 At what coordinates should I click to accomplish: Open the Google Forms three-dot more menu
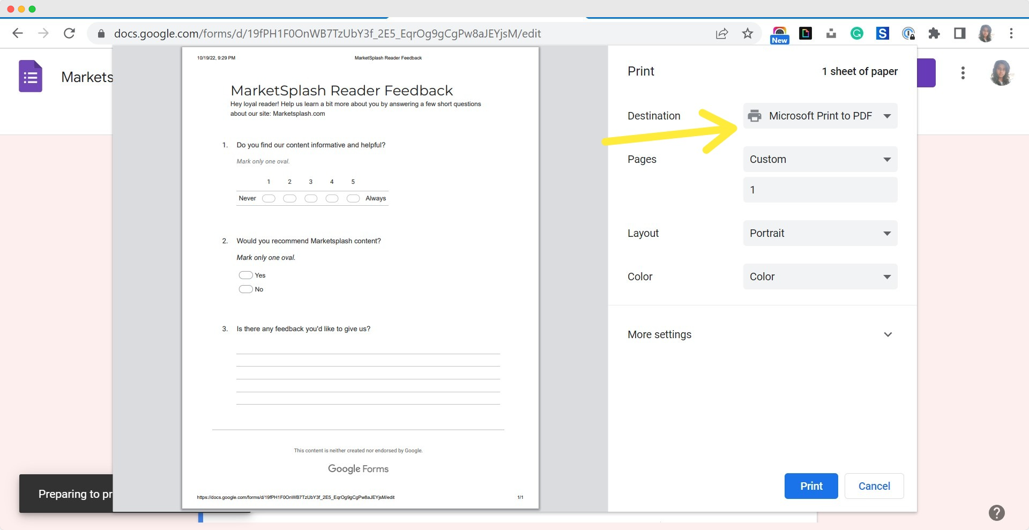963,73
